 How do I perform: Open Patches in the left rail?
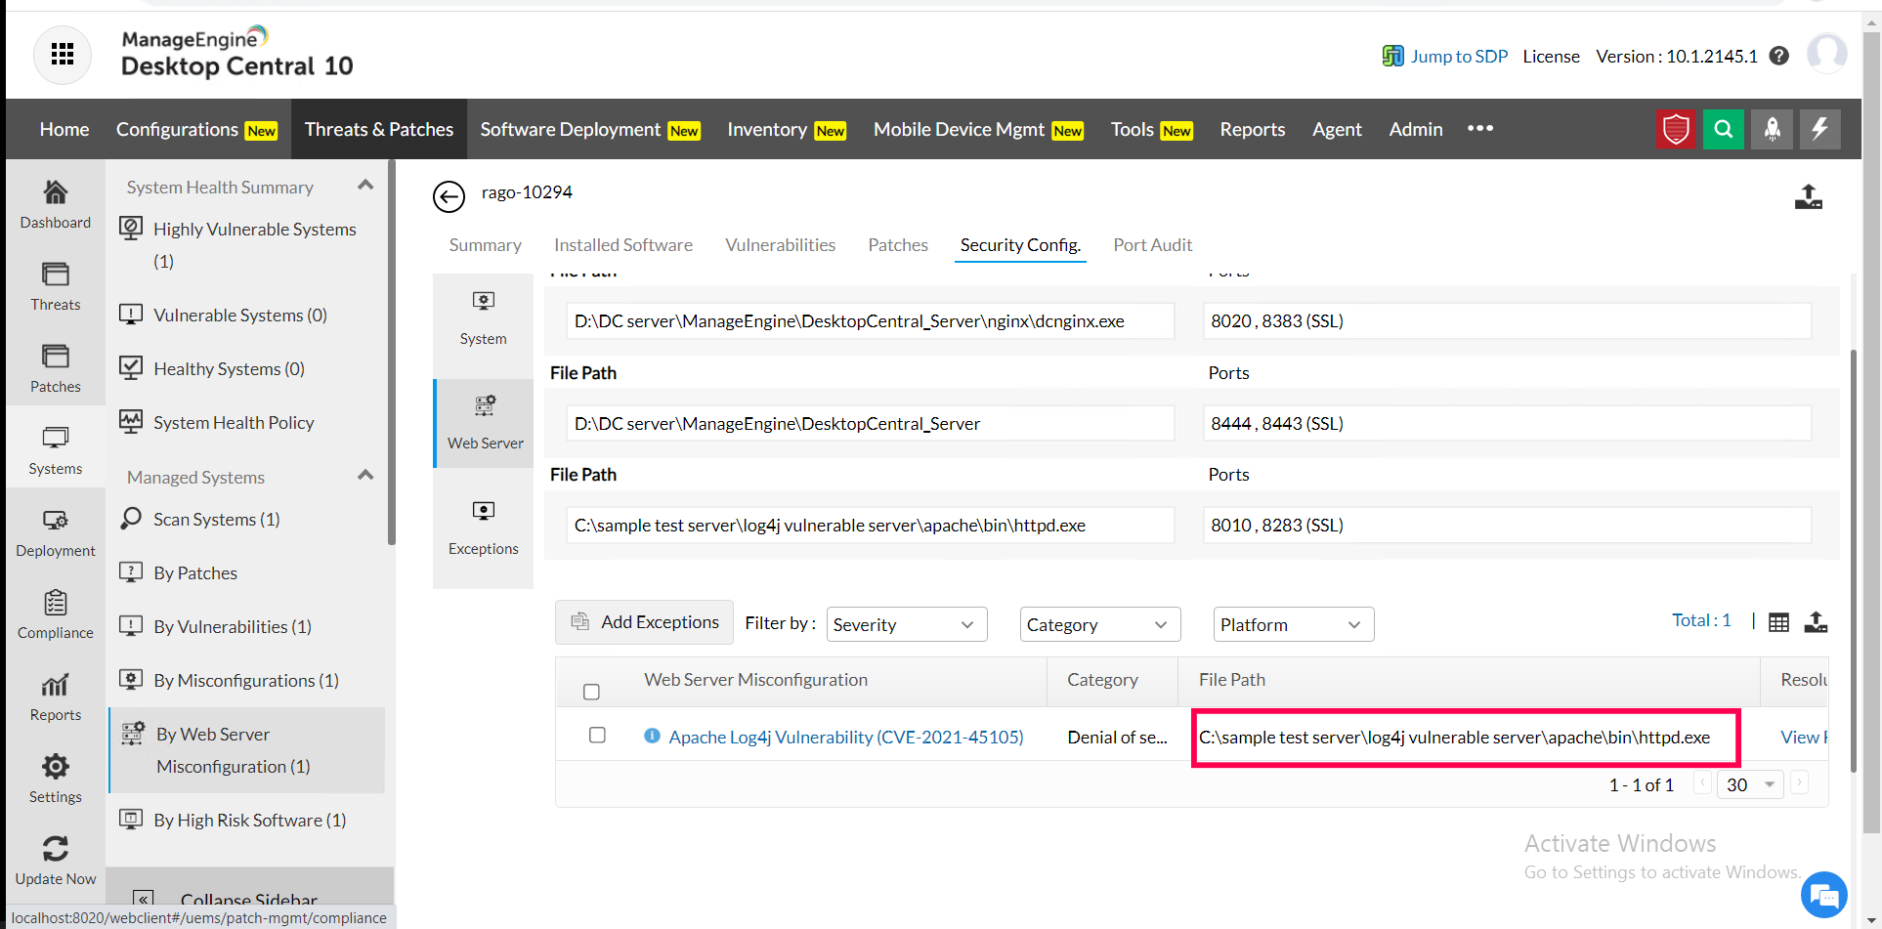coord(56,368)
